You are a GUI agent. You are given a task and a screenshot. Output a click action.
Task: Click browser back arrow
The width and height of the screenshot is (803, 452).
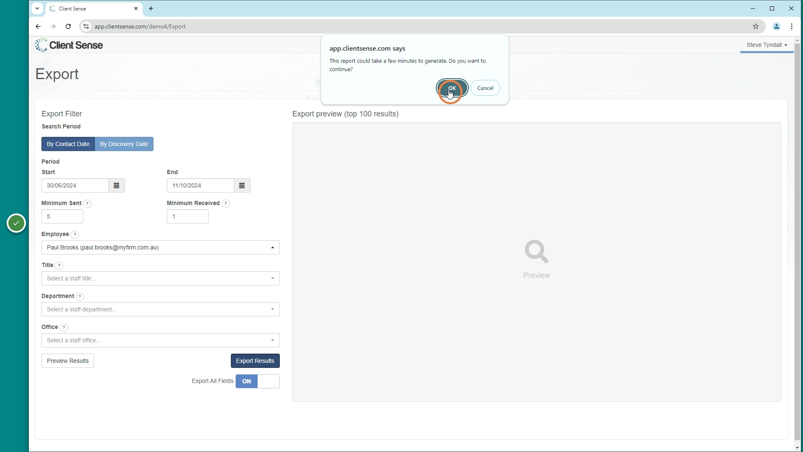[x=38, y=26]
